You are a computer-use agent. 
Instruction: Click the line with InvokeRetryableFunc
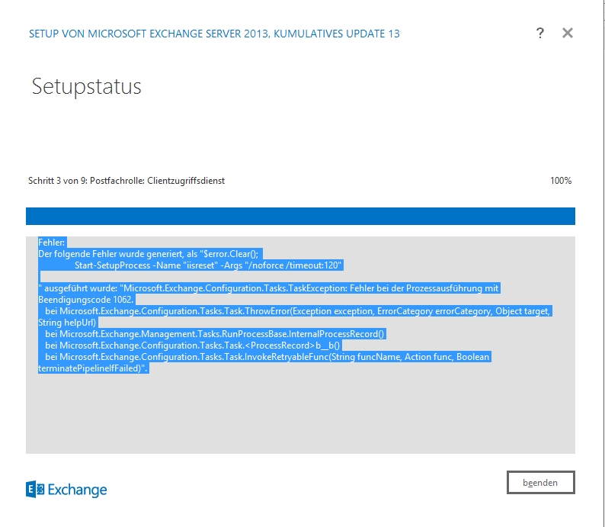[x=267, y=357]
